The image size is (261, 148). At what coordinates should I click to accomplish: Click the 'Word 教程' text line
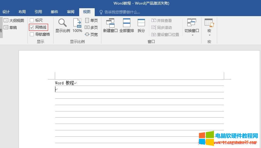pyautogui.click(x=65, y=83)
